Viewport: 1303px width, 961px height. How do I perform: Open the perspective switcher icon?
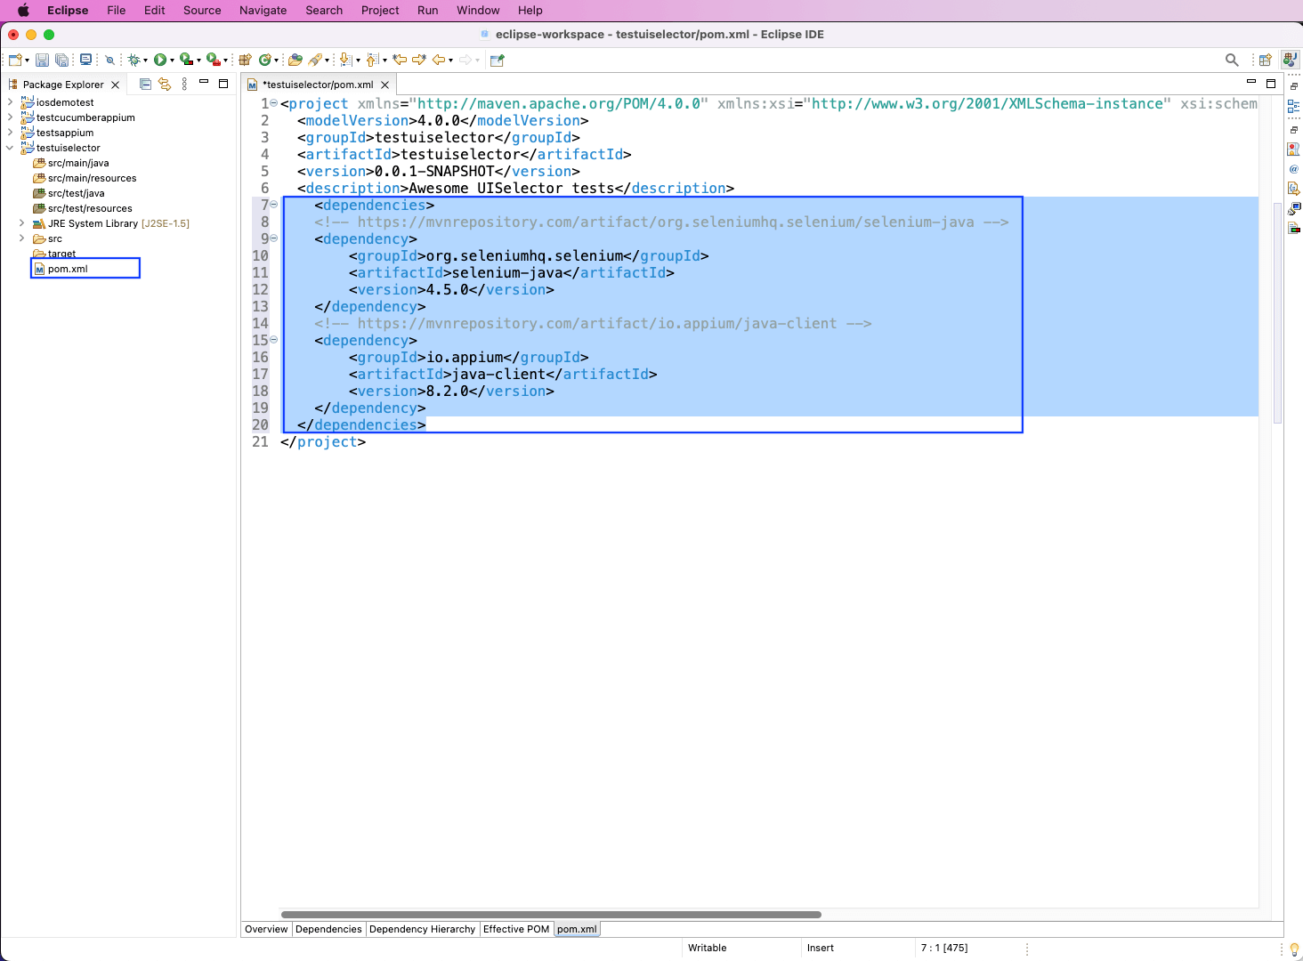click(x=1266, y=60)
